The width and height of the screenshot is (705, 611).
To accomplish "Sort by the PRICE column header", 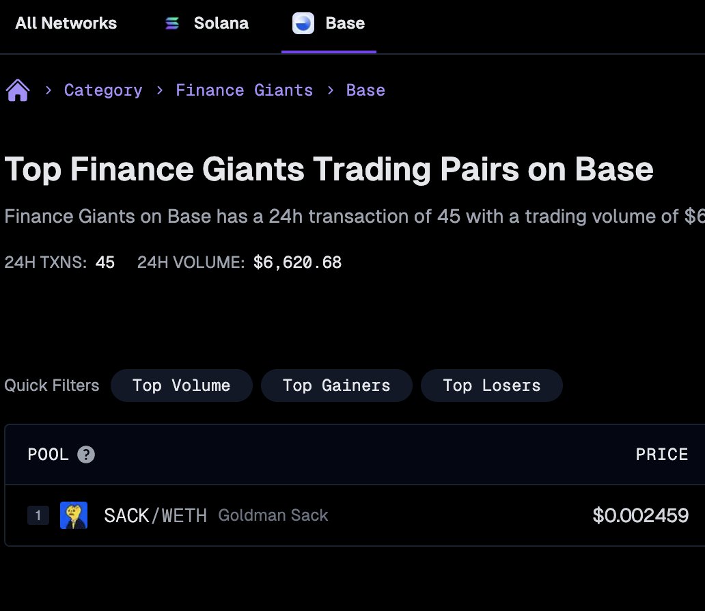I will click(x=661, y=454).
